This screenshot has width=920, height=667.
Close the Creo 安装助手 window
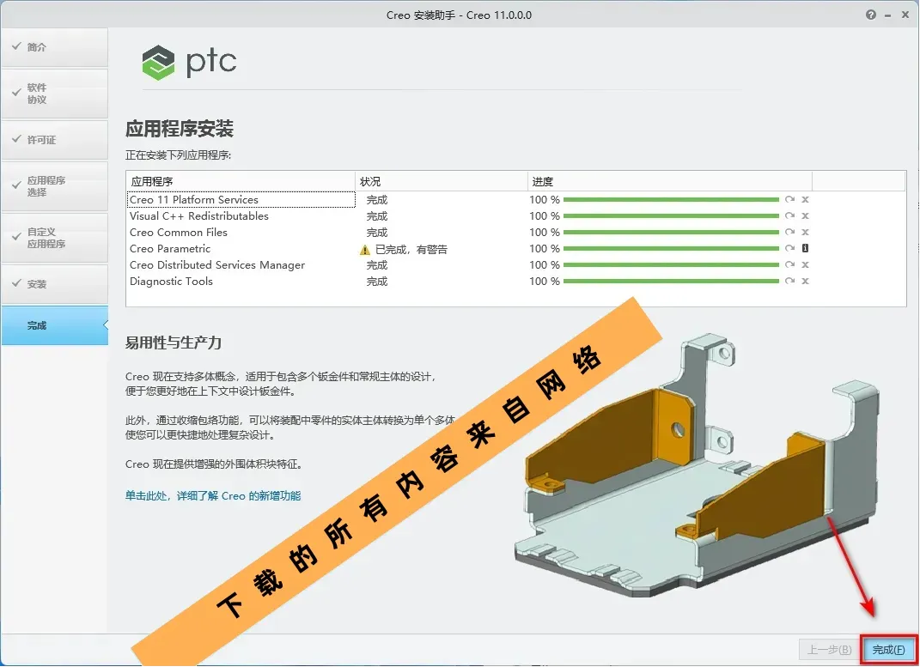tap(905, 15)
